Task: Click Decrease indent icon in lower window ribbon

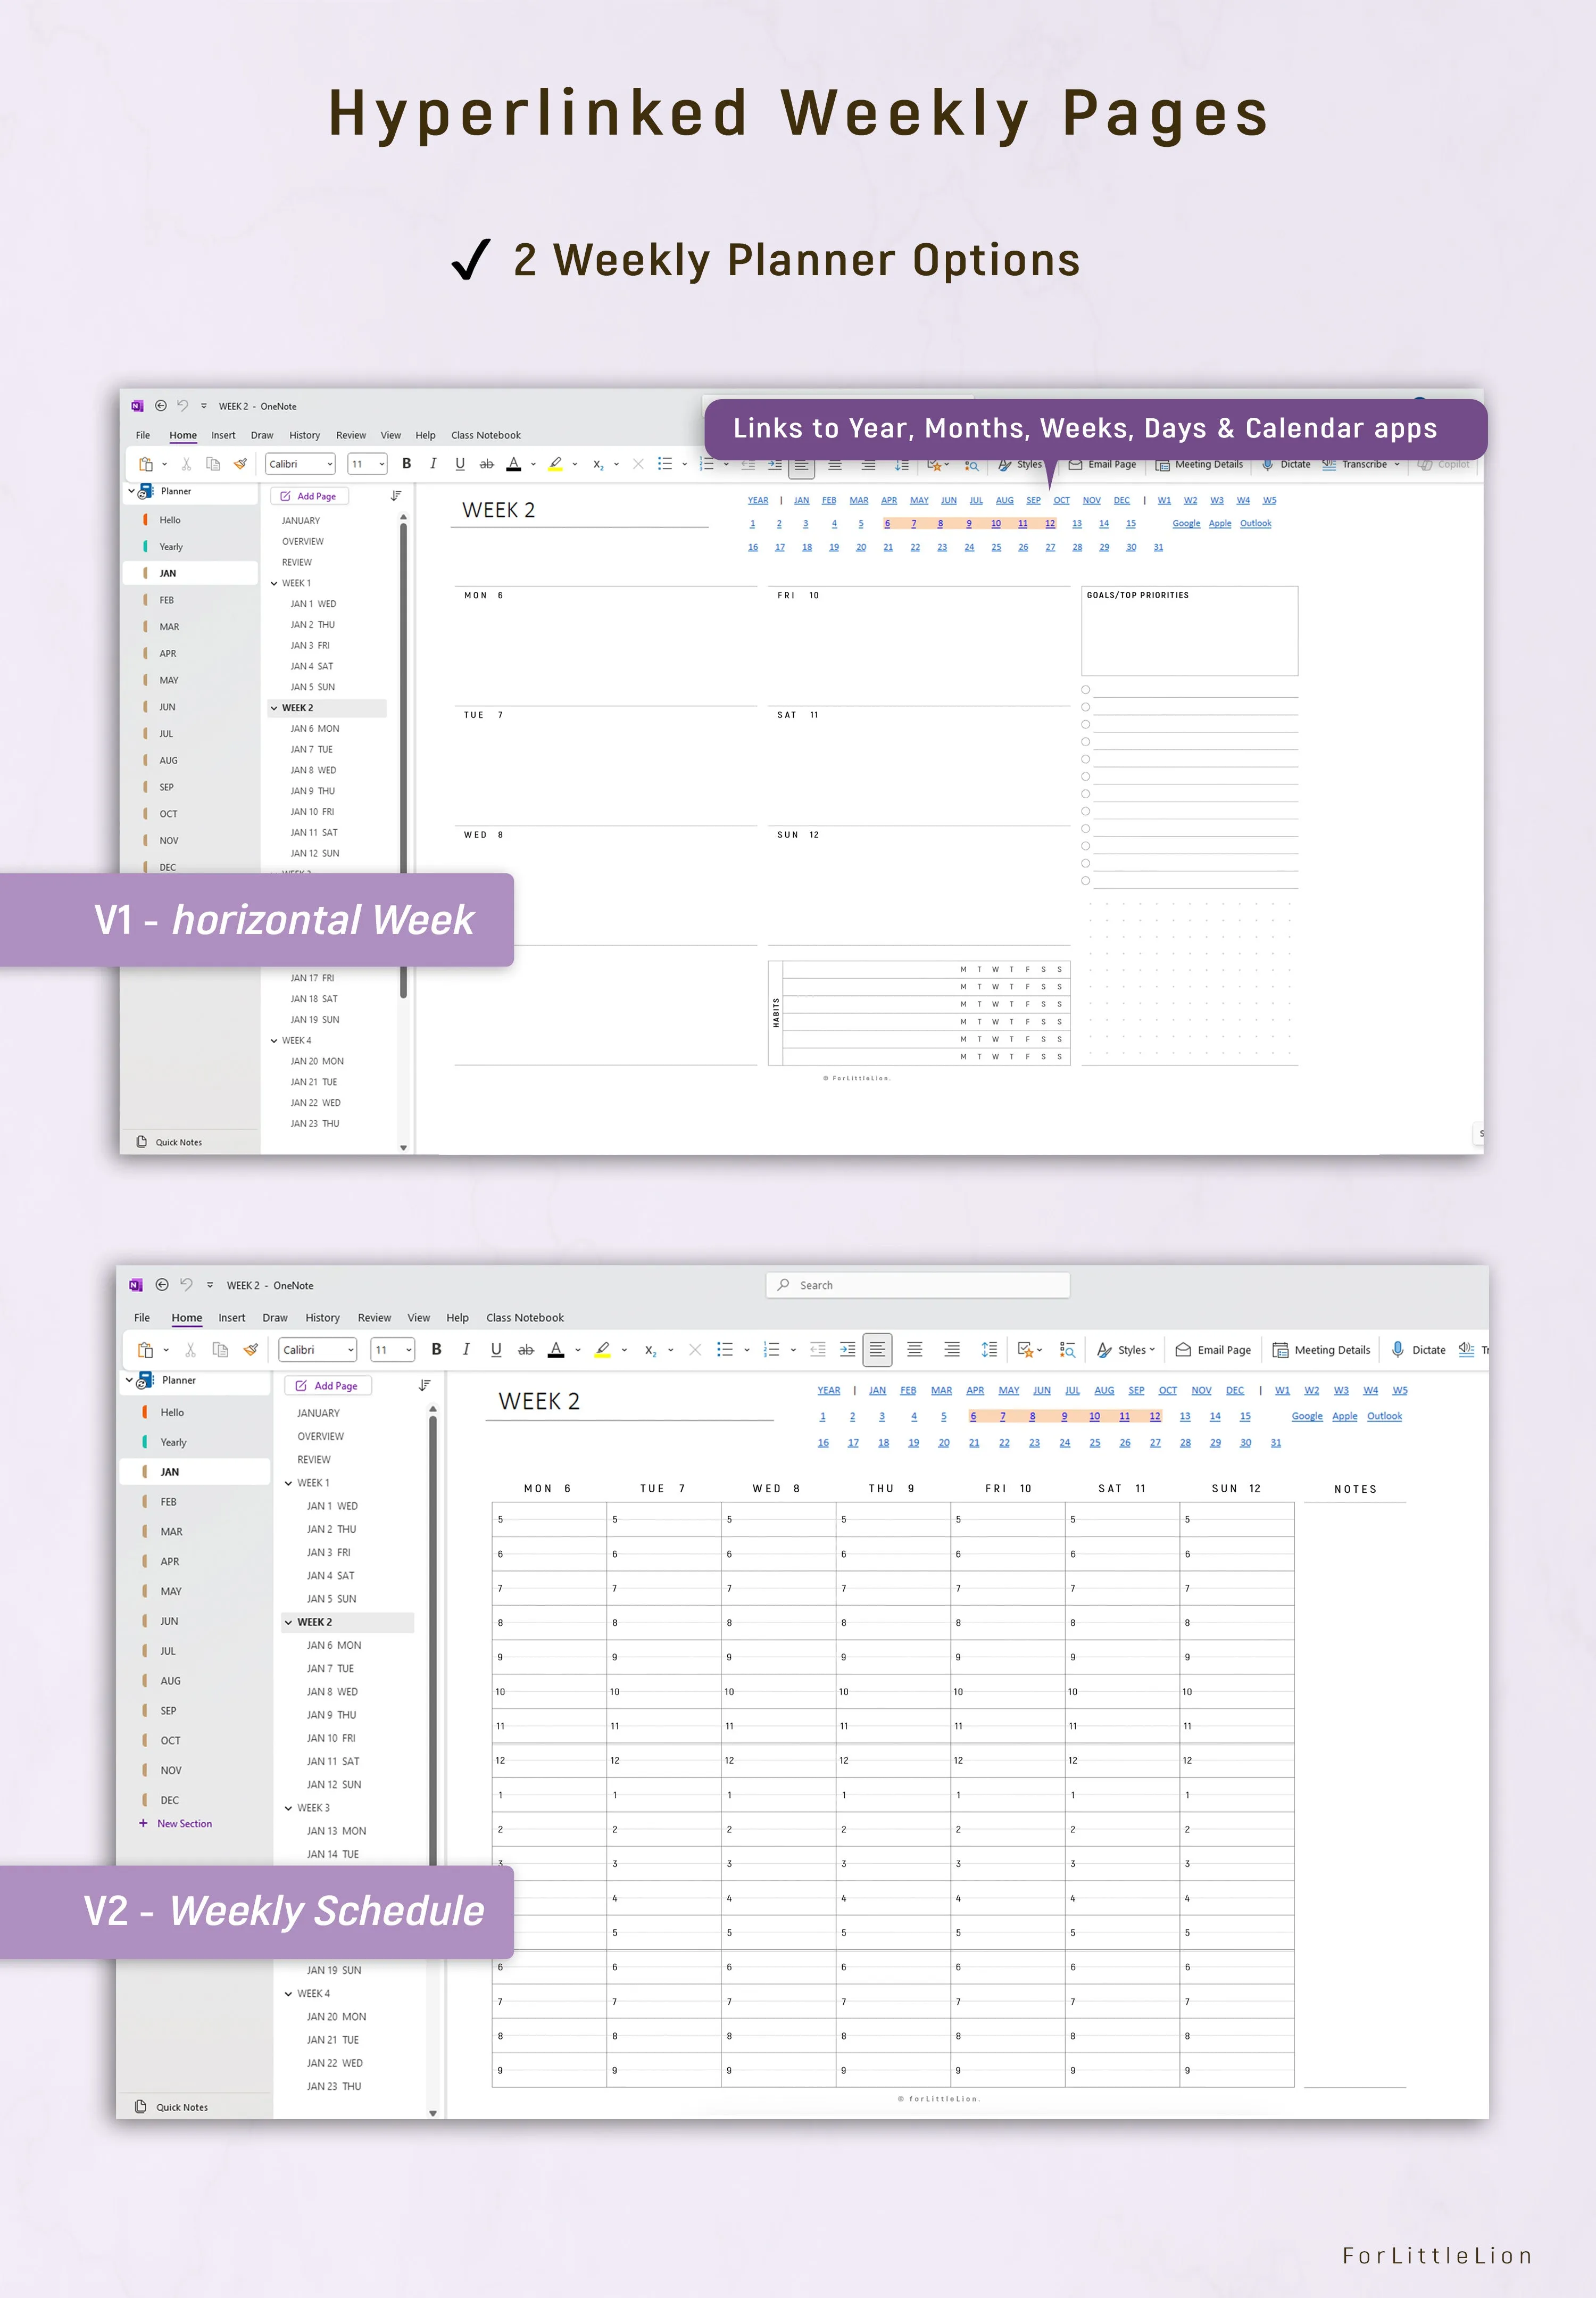Action: (x=817, y=1350)
